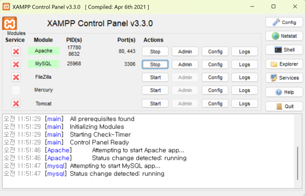Open Explorer folder button
The image size is (305, 196).
click(x=284, y=64)
